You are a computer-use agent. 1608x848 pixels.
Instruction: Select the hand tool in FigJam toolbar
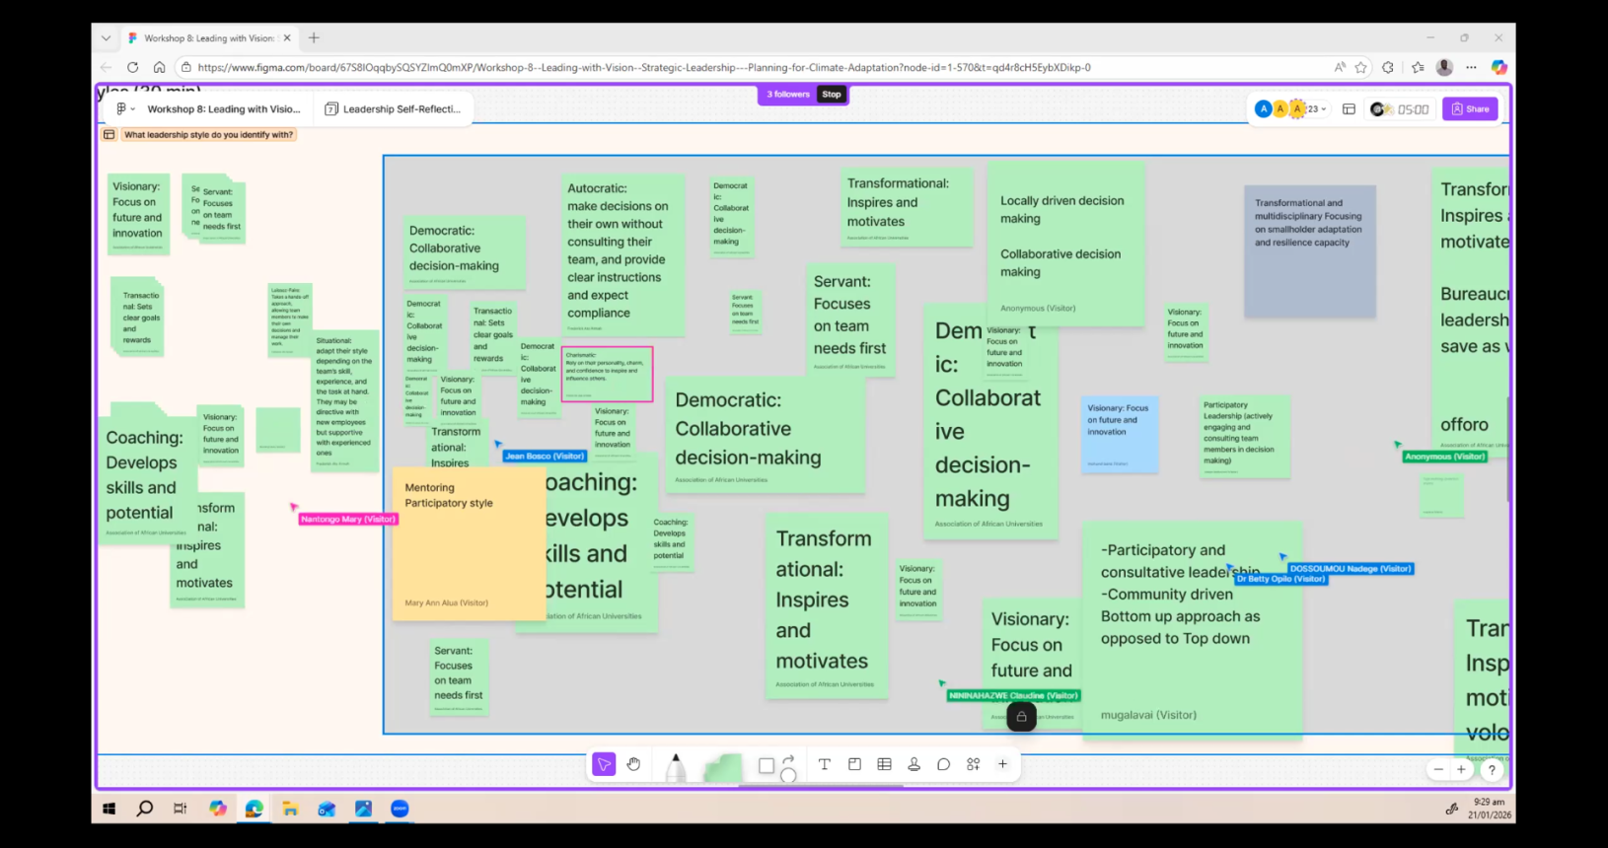pos(633,764)
